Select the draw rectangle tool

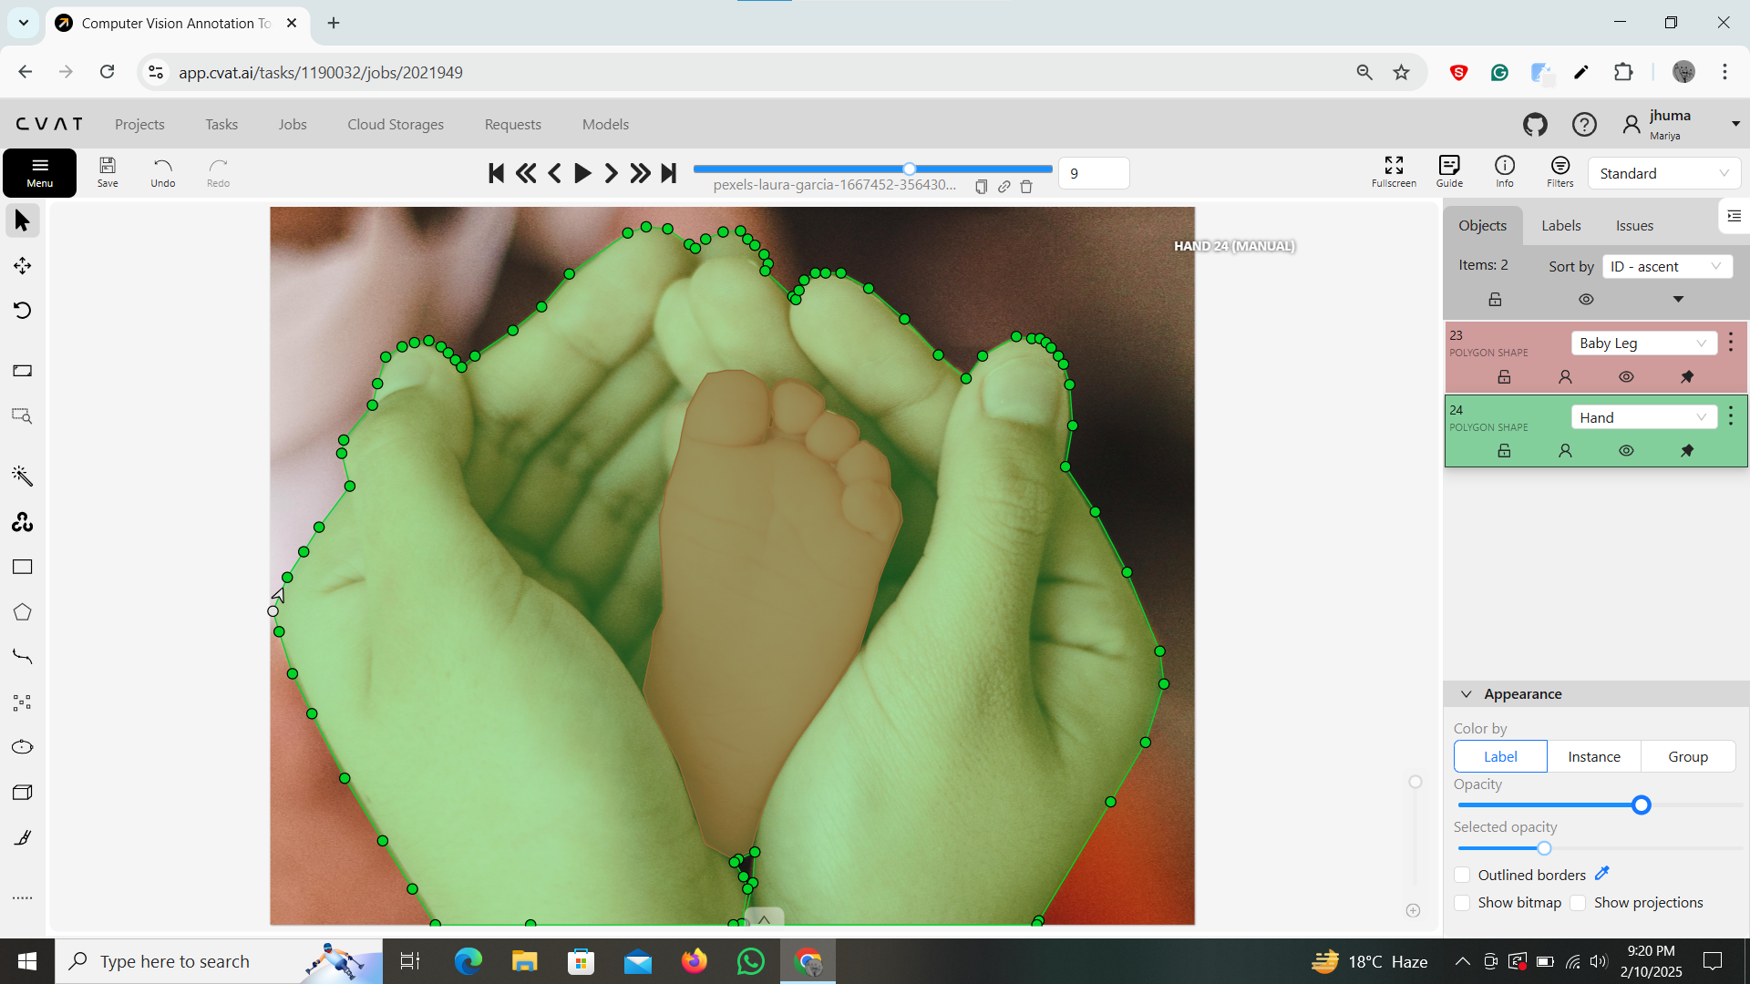coord(22,567)
